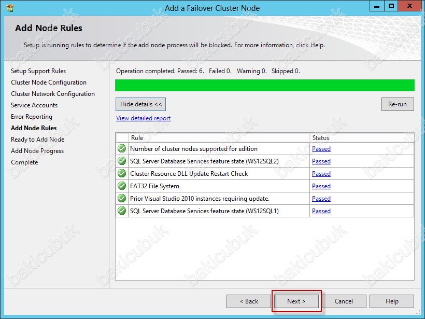The height and width of the screenshot is (319, 425).
Task: Select Ready to Add Node step
Action: pyautogui.click(x=38, y=140)
